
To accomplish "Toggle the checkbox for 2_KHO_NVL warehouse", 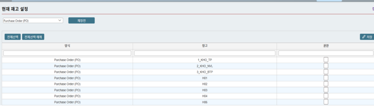I will [326, 66].
